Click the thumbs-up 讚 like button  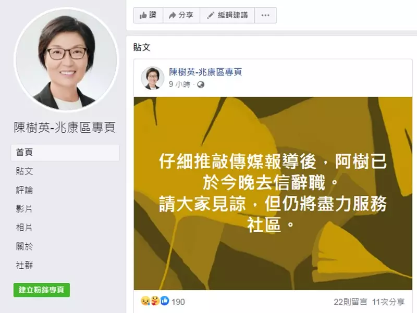click(x=148, y=15)
